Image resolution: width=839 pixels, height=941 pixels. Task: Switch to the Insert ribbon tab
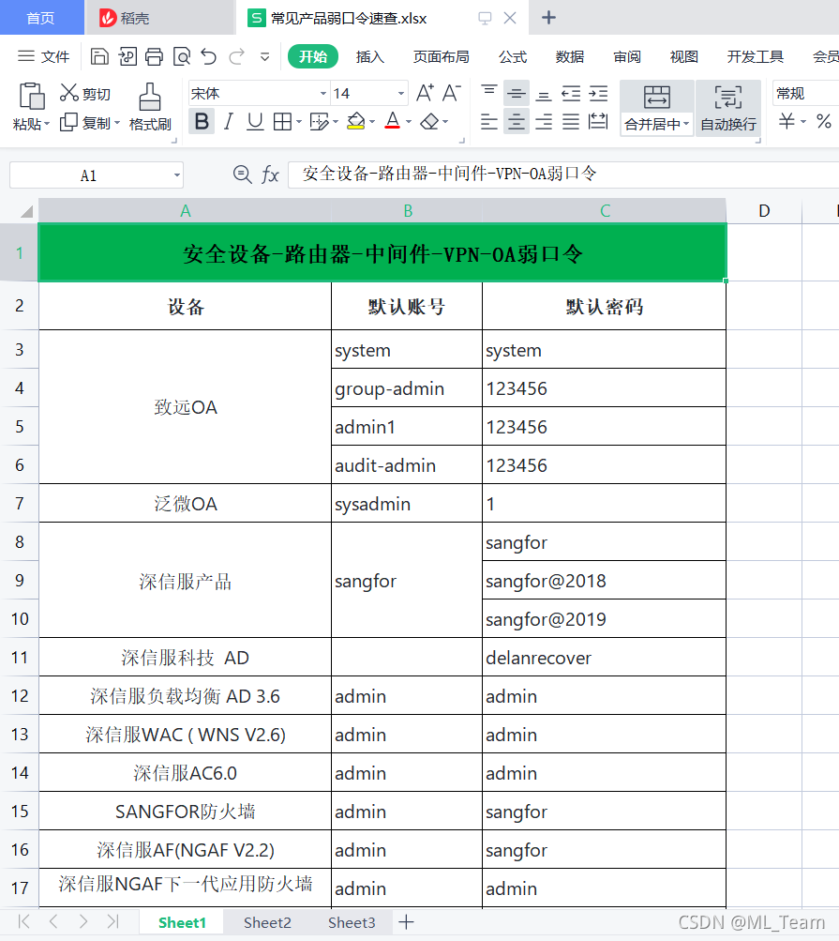[x=369, y=56]
